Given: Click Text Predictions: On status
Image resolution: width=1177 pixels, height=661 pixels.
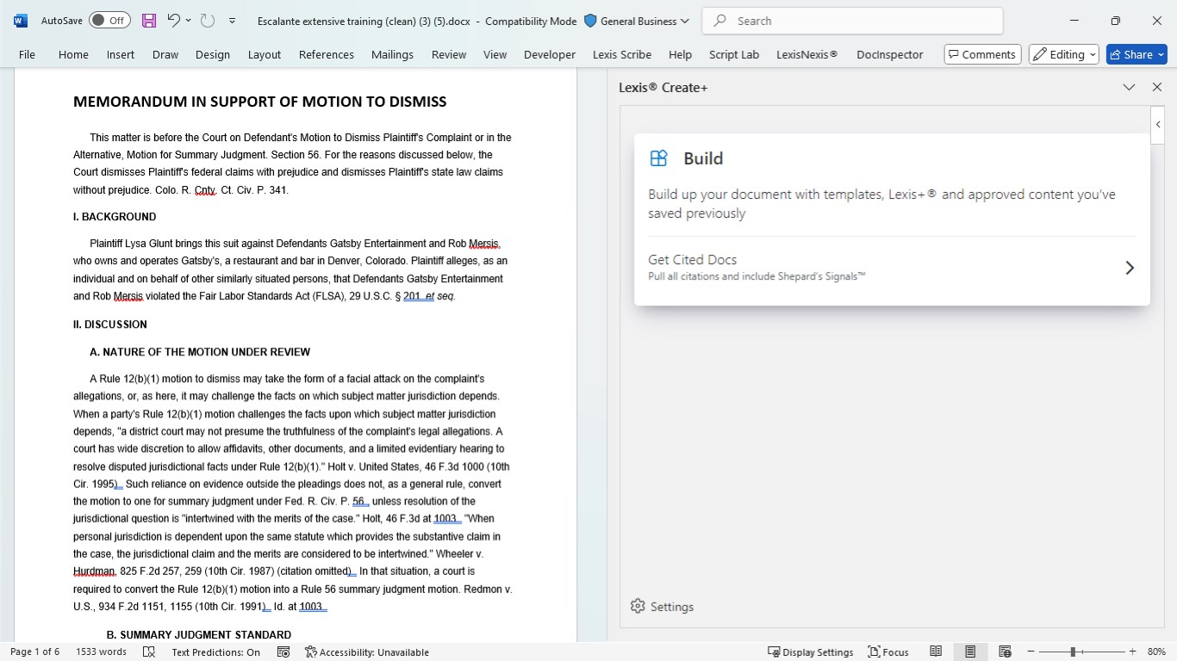Looking at the screenshot, I should point(215,652).
